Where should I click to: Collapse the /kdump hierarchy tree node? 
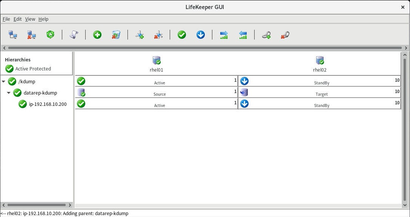pos(4,82)
